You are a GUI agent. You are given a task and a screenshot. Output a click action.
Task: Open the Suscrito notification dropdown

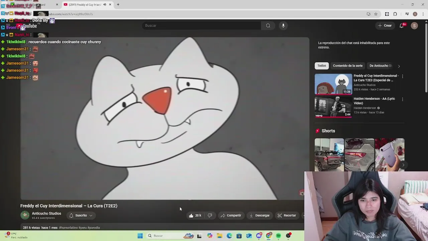[x=81, y=216]
